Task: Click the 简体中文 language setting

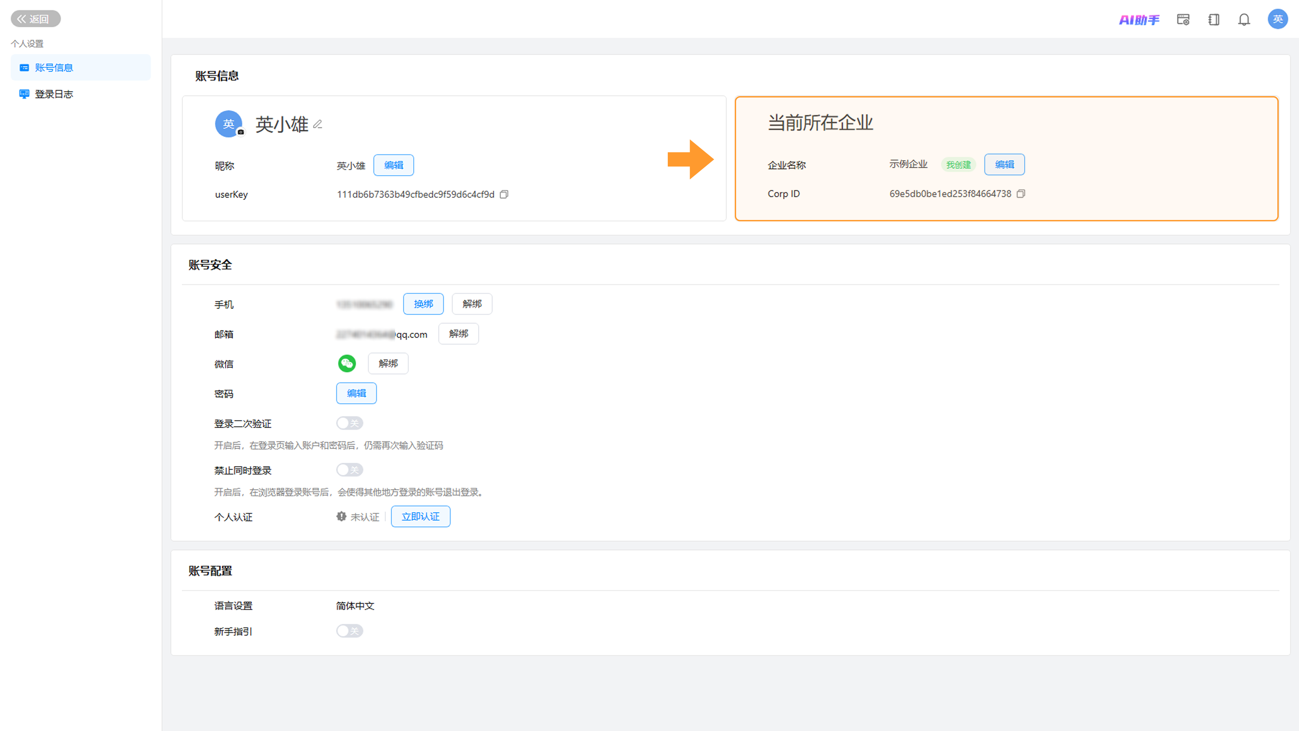Action: coord(355,605)
